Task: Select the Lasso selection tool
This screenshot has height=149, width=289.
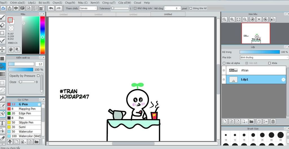Action: [x=2, y=91]
